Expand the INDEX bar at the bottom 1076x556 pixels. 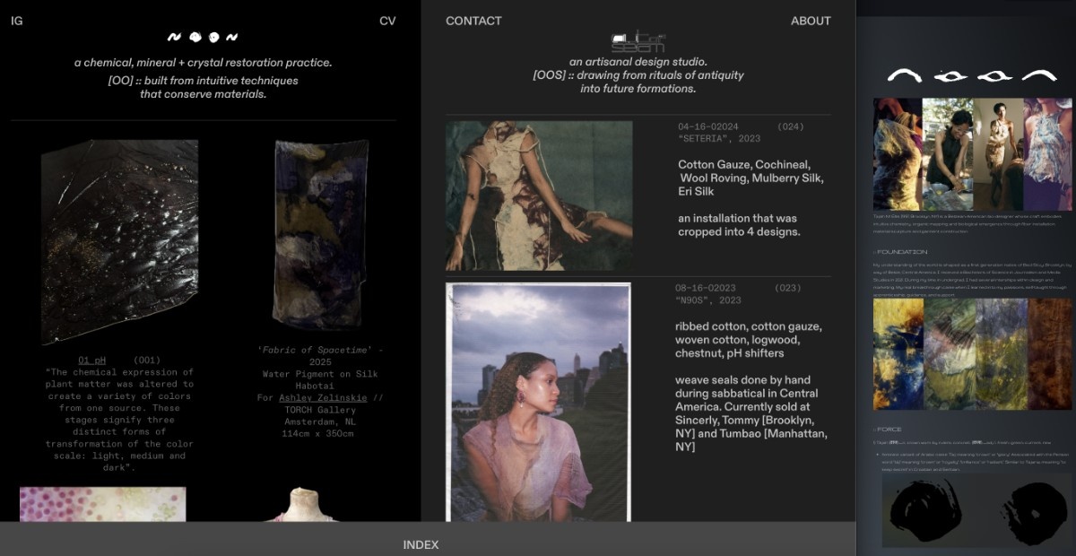pos(421,544)
